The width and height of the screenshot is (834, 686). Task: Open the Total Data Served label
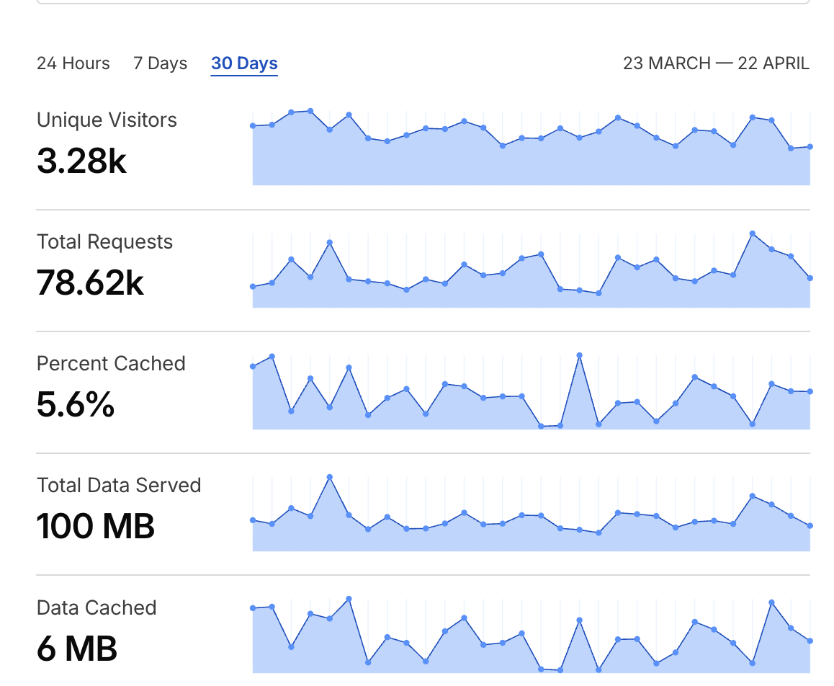119,485
